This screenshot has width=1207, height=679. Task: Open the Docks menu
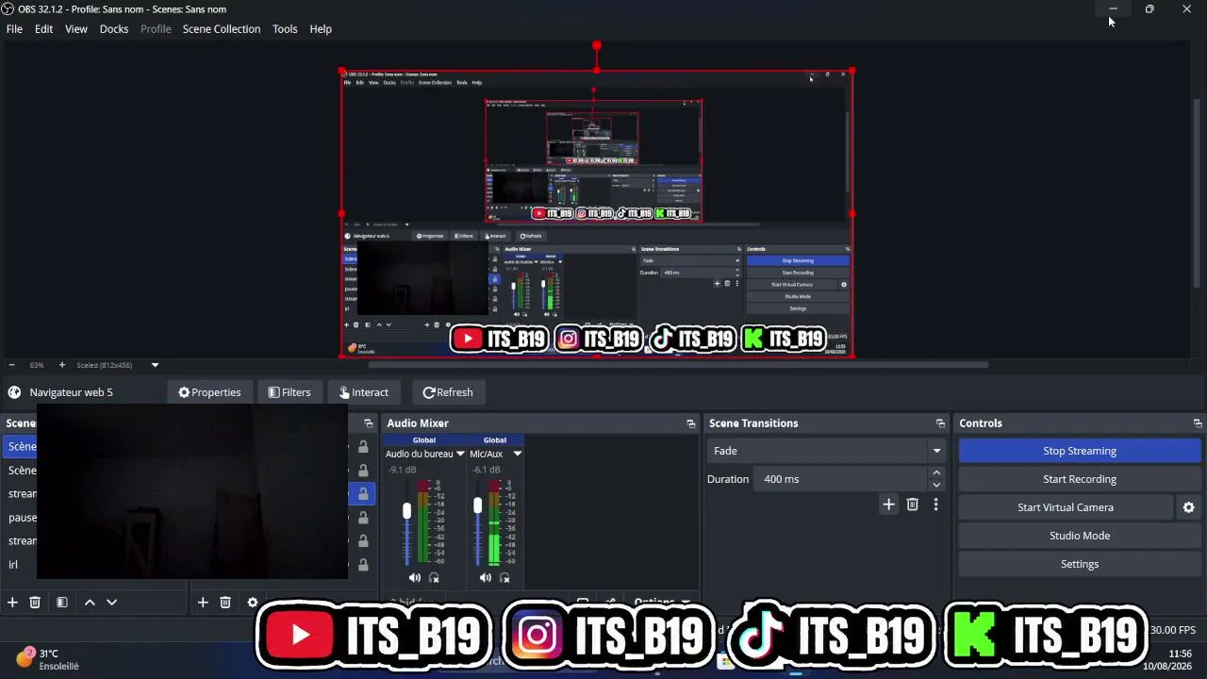point(114,29)
